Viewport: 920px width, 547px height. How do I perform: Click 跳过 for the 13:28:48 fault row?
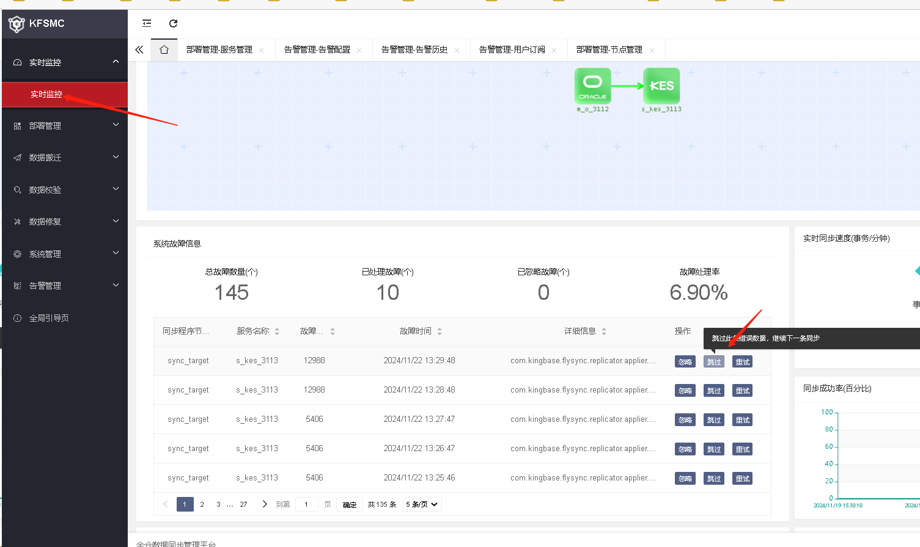point(714,391)
